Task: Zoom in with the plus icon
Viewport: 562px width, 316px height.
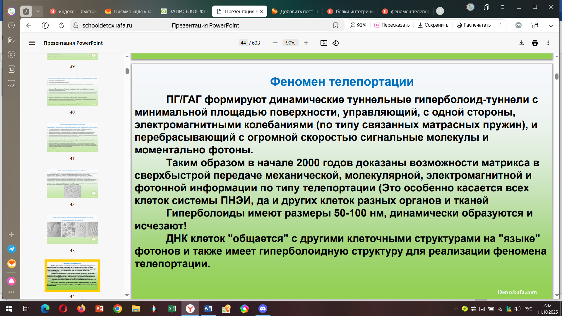Action: [306, 43]
